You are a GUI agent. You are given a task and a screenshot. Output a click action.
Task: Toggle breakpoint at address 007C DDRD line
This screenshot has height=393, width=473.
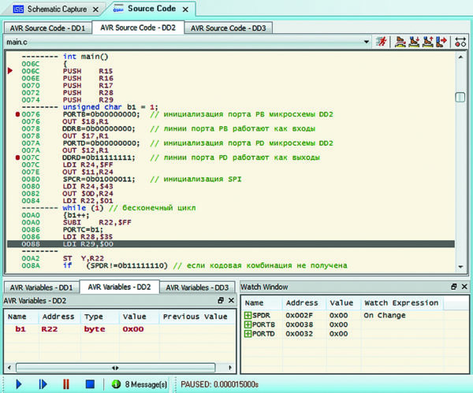tap(17, 158)
